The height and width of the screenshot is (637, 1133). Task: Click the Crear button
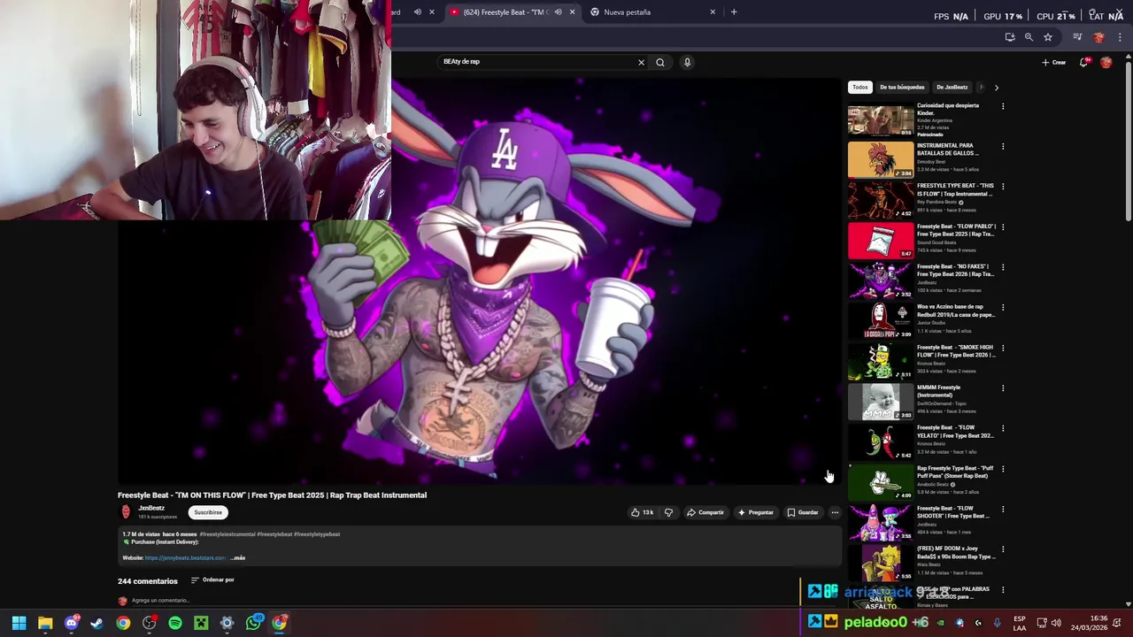tap(1053, 62)
